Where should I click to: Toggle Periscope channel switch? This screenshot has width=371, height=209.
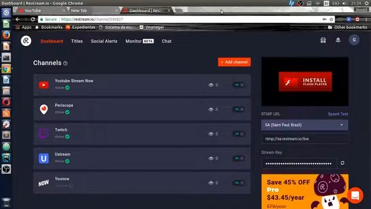click(x=238, y=109)
